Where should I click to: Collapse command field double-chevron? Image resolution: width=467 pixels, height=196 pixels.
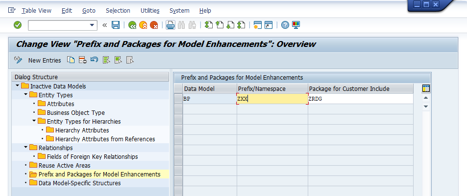(x=104, y=25)
